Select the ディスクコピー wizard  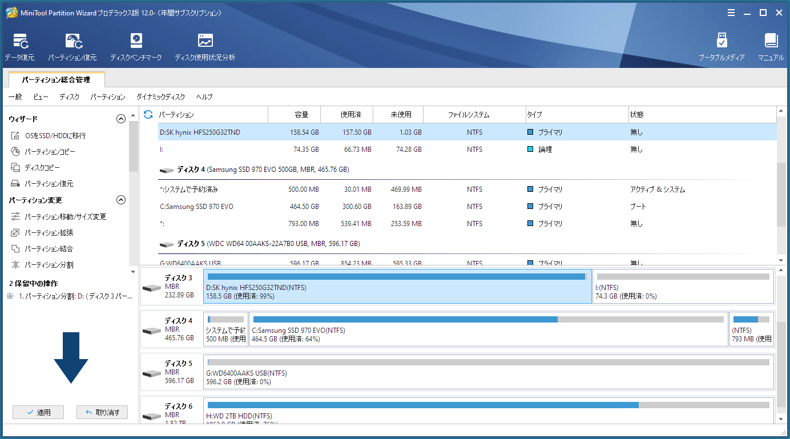(x=35, y=168)
